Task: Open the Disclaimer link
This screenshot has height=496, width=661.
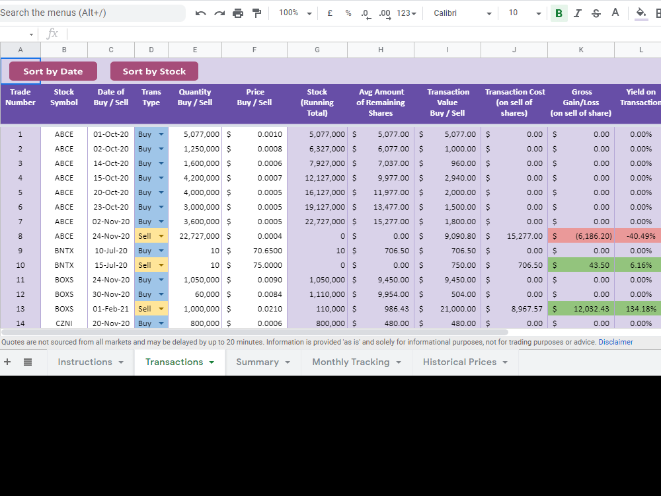Action: tap(615, 342)
